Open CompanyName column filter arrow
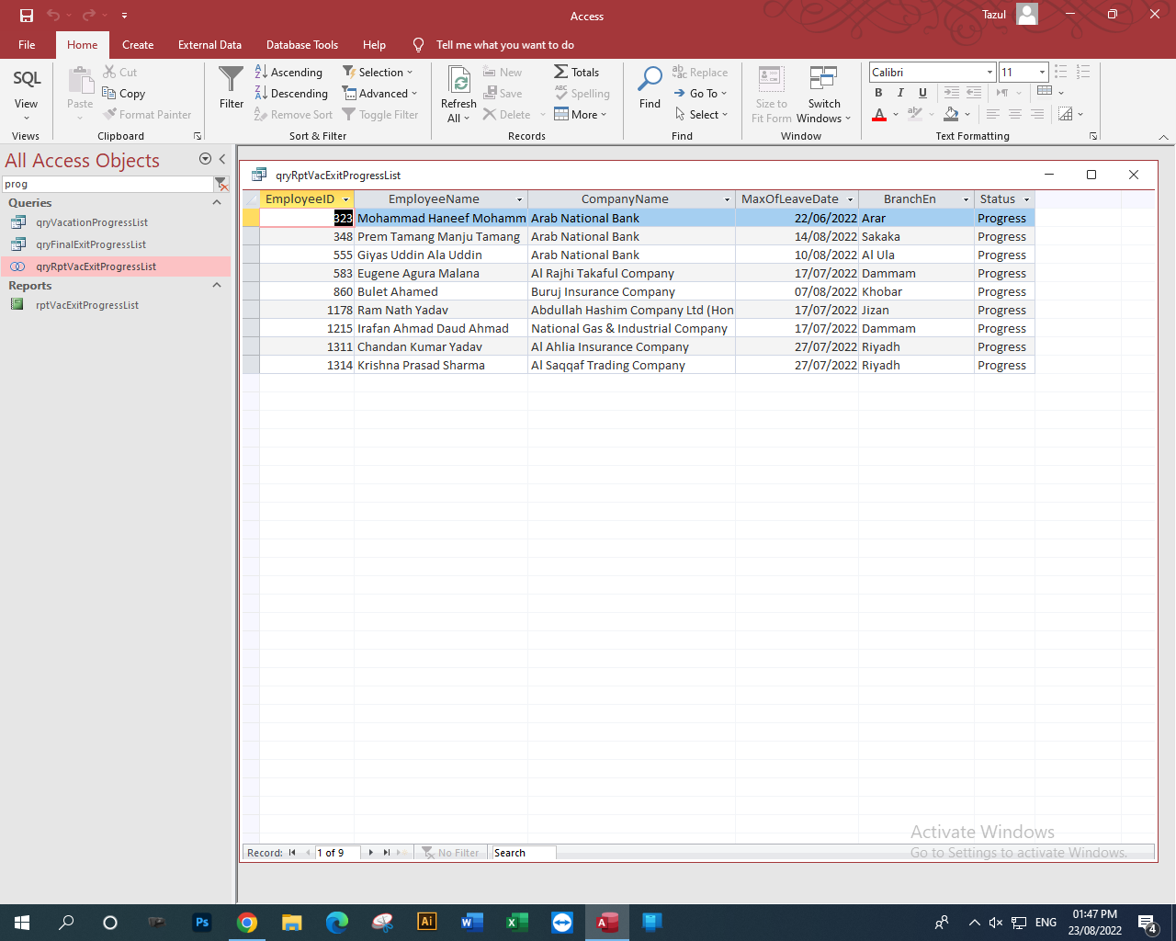1176x941 pixels. click(x=727, y=199)
